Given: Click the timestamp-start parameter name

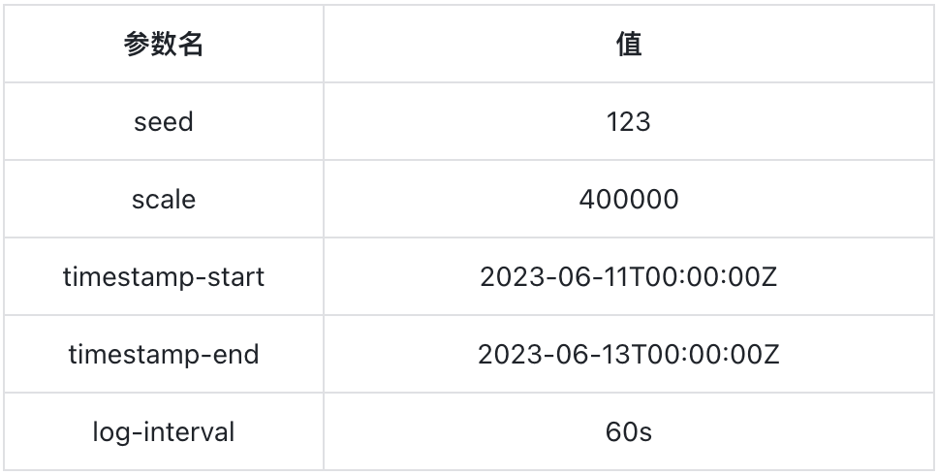Looking at the screenshot, I should point(164,277).
